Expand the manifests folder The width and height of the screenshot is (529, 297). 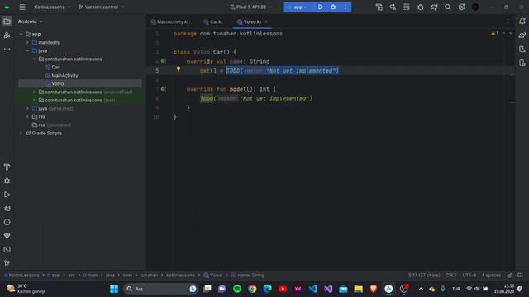click(x=27, y=42)
